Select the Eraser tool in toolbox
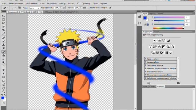The image size is (196, 110). (3, 52)
